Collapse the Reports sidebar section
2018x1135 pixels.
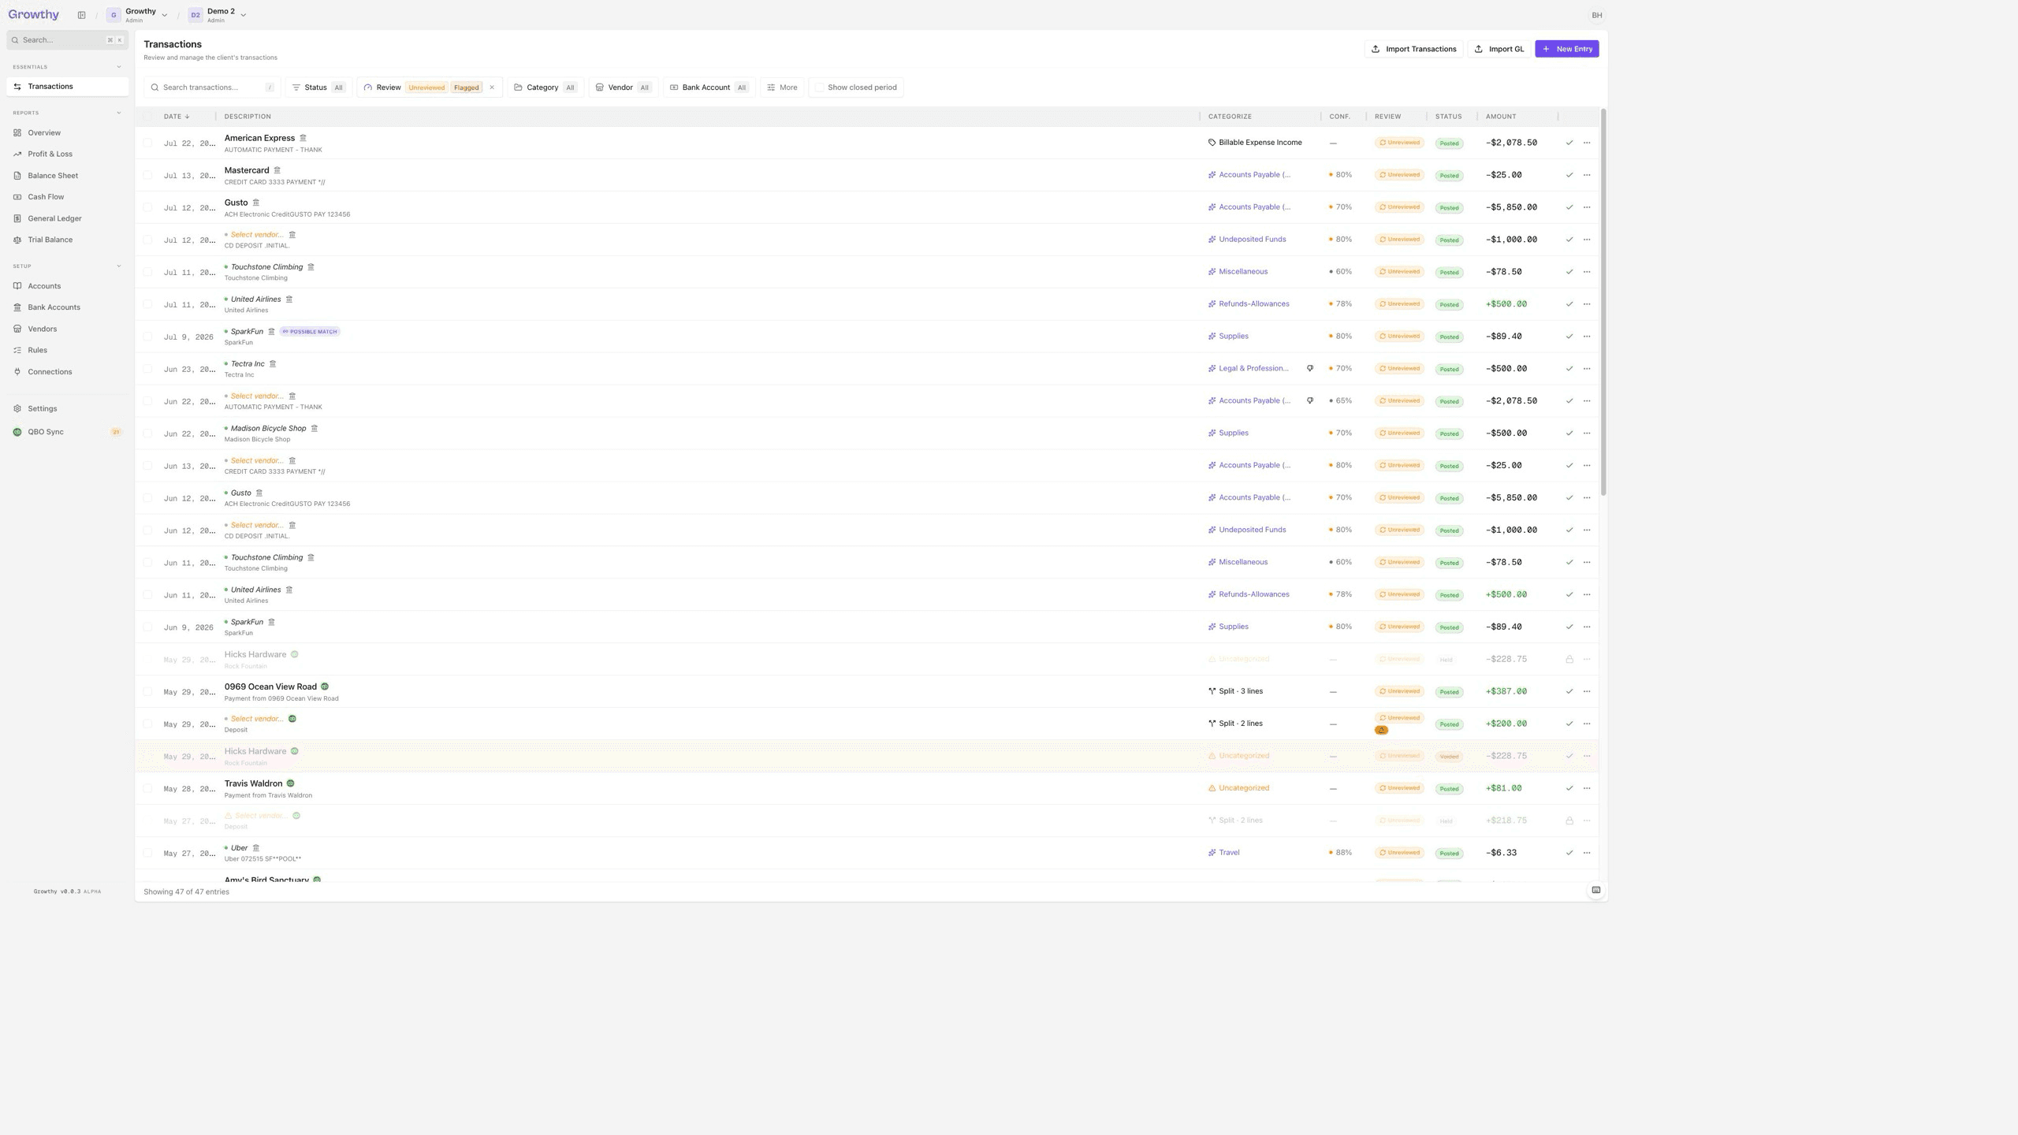click(119, 113)
